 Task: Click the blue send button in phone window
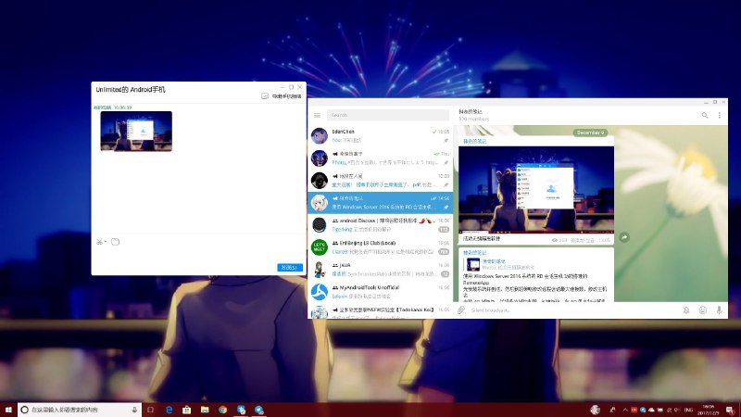[x=289, y=267]
